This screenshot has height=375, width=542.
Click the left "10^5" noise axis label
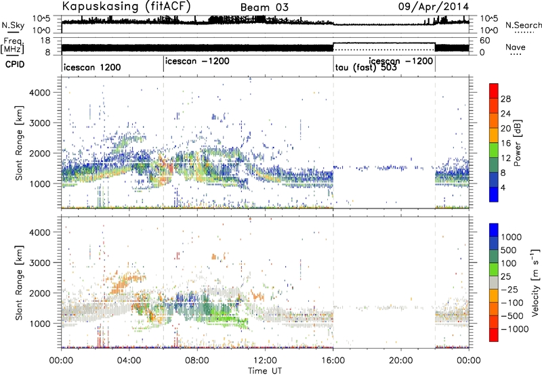(41, 19)
